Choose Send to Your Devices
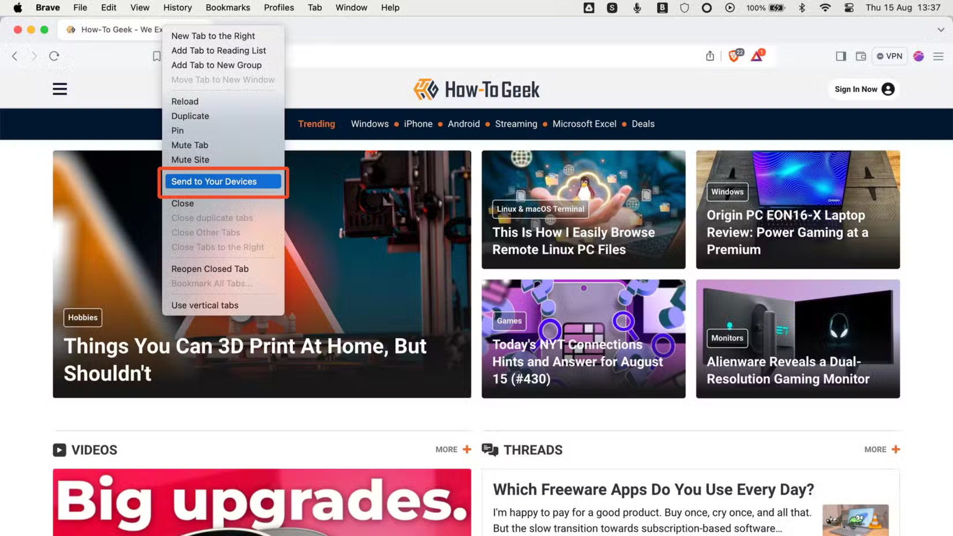Viewport: 953px width, 536px height. point(214,181)
